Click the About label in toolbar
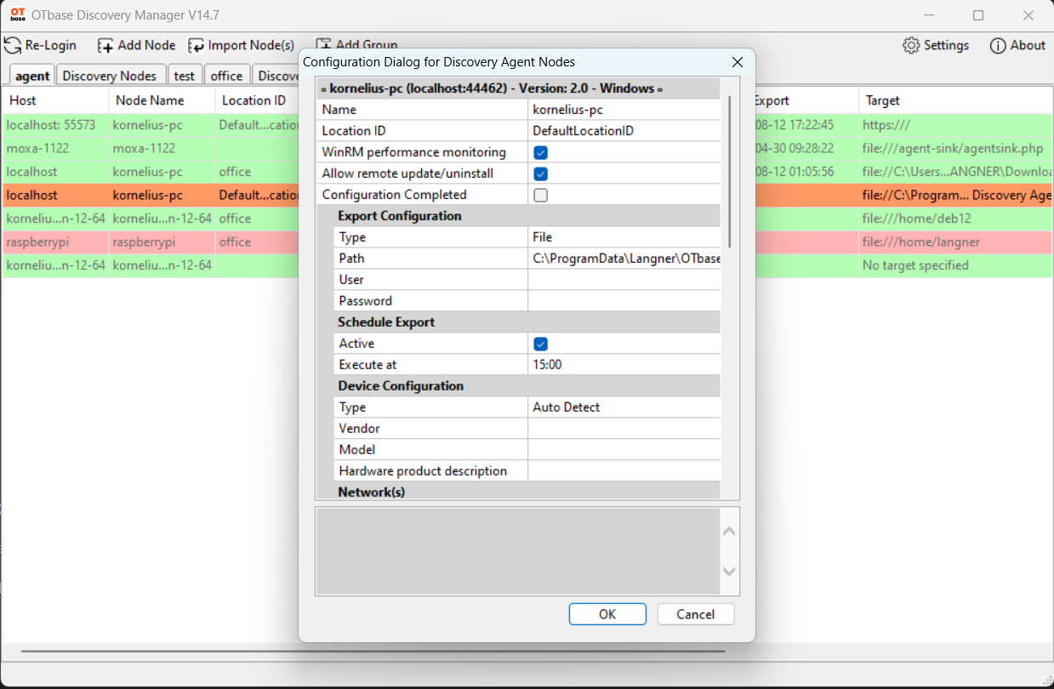Screen dimensions: 1054x689 [x=1028, y=45]
